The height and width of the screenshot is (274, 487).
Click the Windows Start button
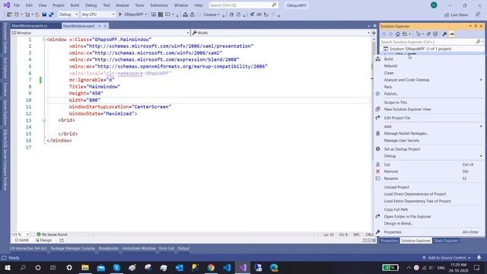(x=7, y=267)
